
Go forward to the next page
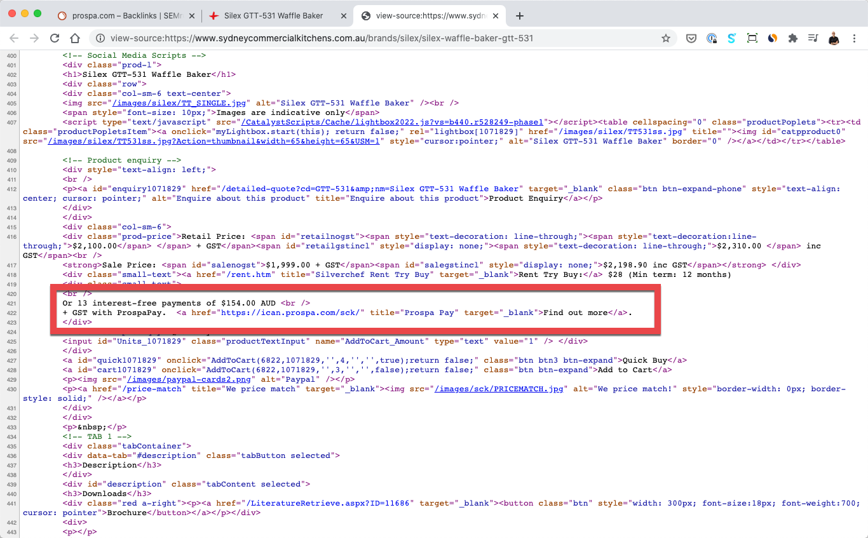click(34, 38)
